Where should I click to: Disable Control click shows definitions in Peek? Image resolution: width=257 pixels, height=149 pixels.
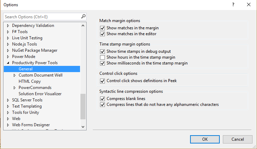tap(102, 81)
